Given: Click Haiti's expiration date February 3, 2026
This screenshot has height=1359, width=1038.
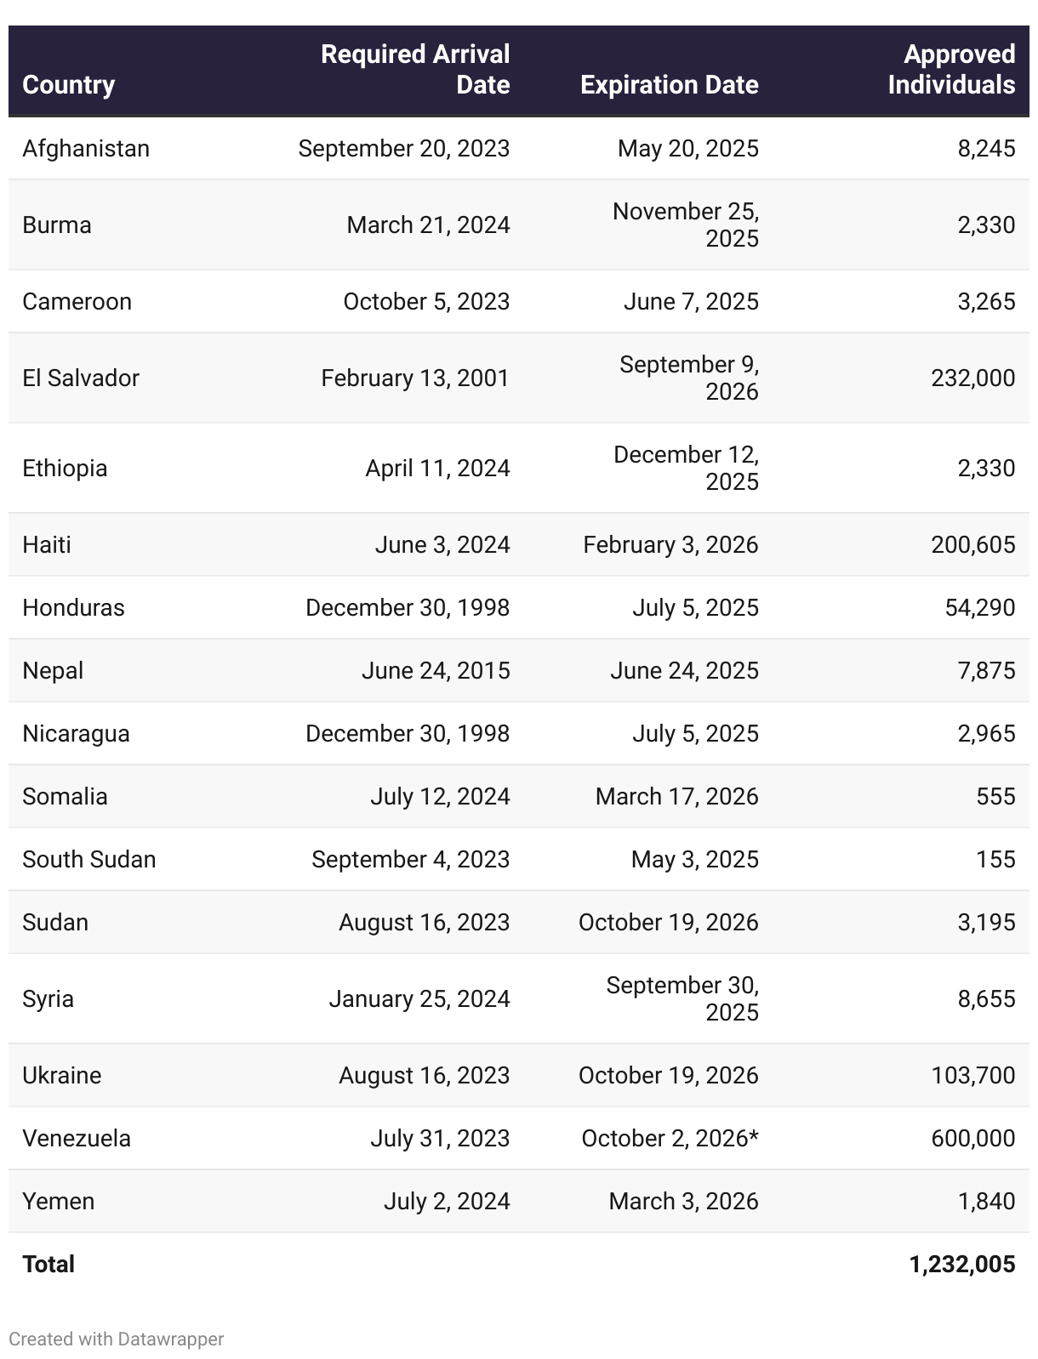Looking at the screenshot, I should coord(670,545).
